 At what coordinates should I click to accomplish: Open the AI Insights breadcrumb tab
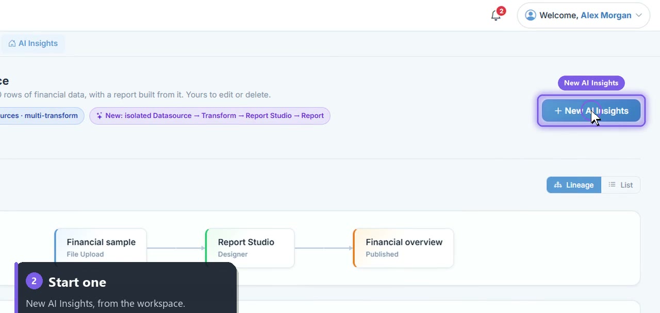click(x=32, y=43)
